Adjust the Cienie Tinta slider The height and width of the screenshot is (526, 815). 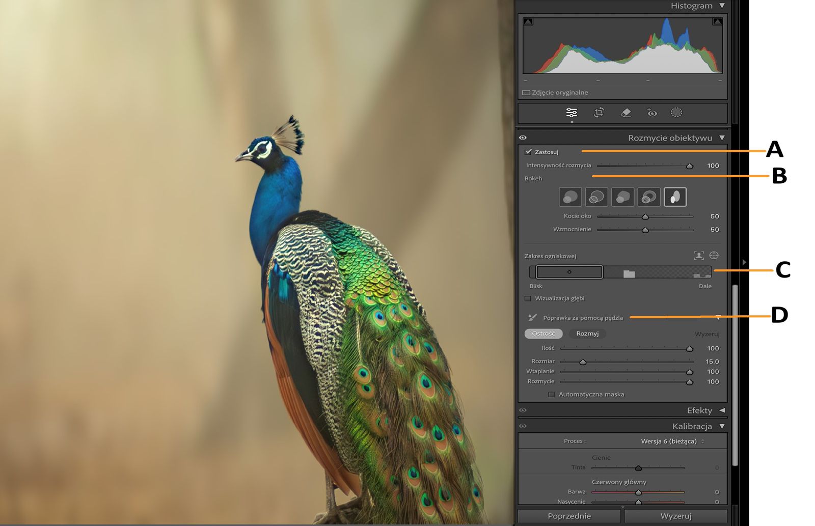[638, 468]
